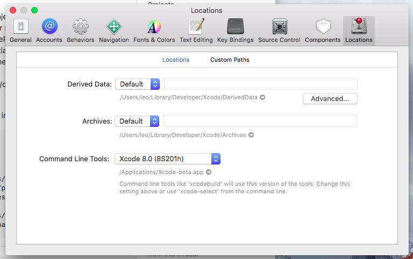Reveal Xcode-beta.app via arrow icon

[209, 172]
